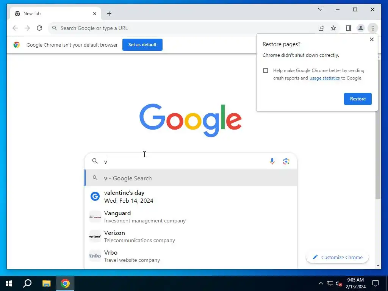Bookmark this tab with the star icon

[x=333, y=28]
